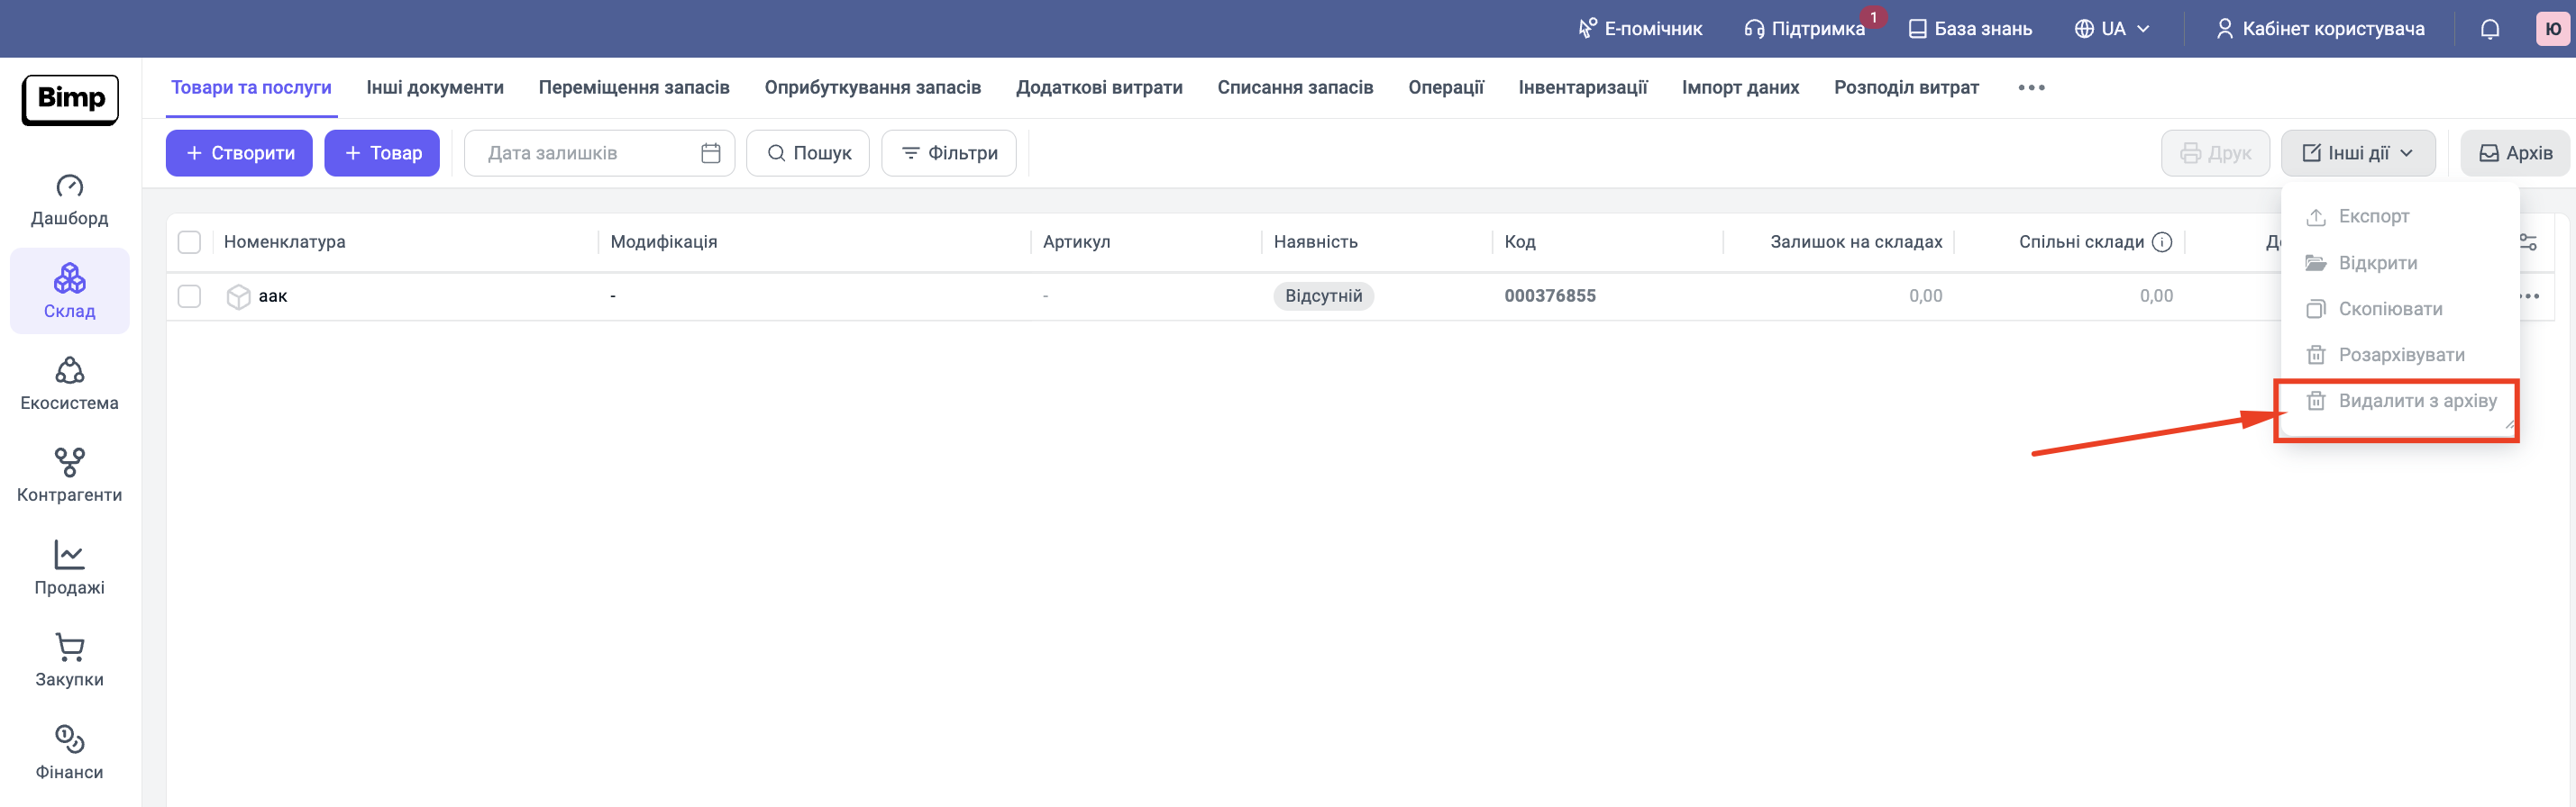2576x807 pixels.
Task: Click the Код column header
Action: point(1520,241)
